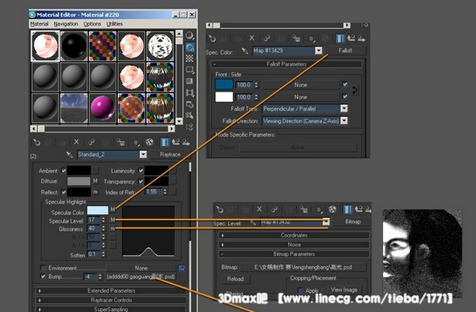Expand the Extended Parameters rollout
Image resolution: width=476 pixels, height=312 pixels.
coord(111,290)
